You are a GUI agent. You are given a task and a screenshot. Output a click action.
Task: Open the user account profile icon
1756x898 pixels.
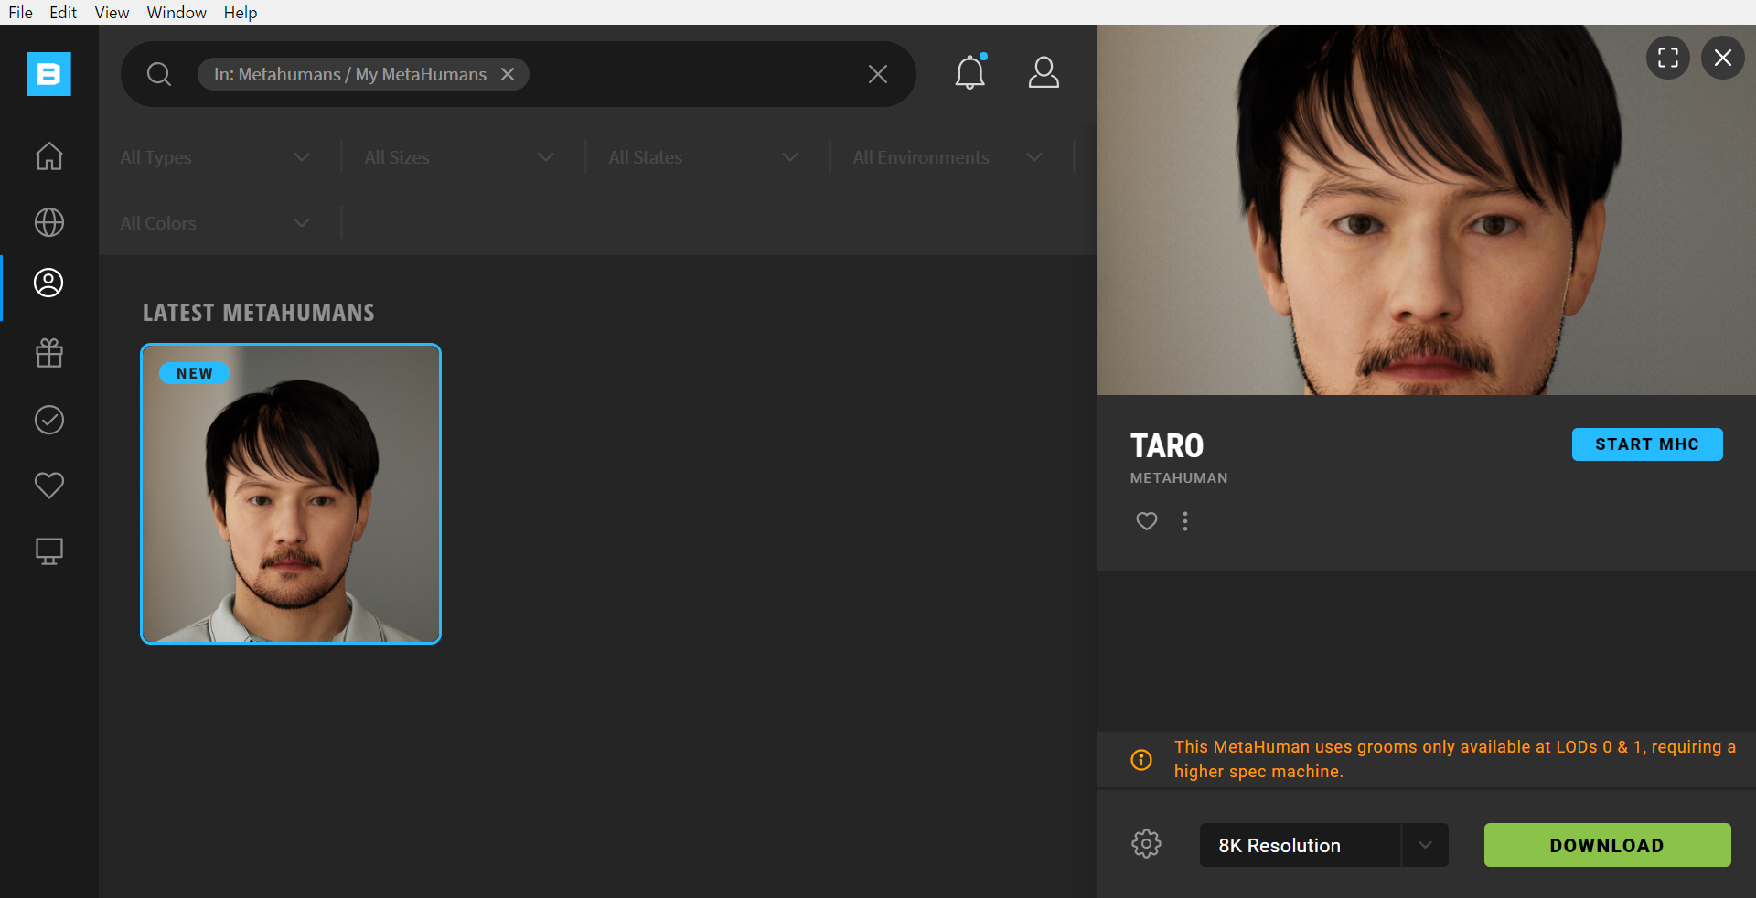pos(1044,72)
